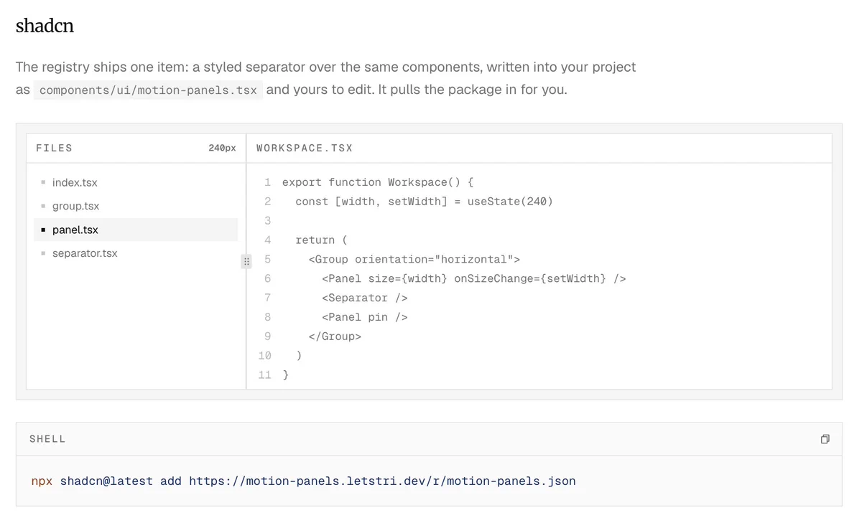Click the Panel size={width} code line
This screenshot has height=523, width=862.
point(474,278)
